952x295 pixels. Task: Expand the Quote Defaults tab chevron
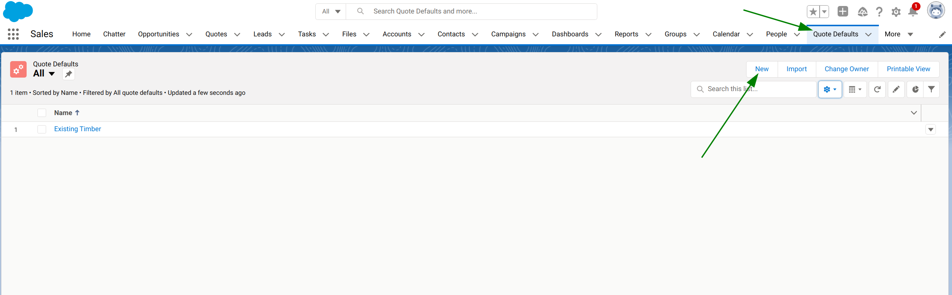tap(868, 34)
